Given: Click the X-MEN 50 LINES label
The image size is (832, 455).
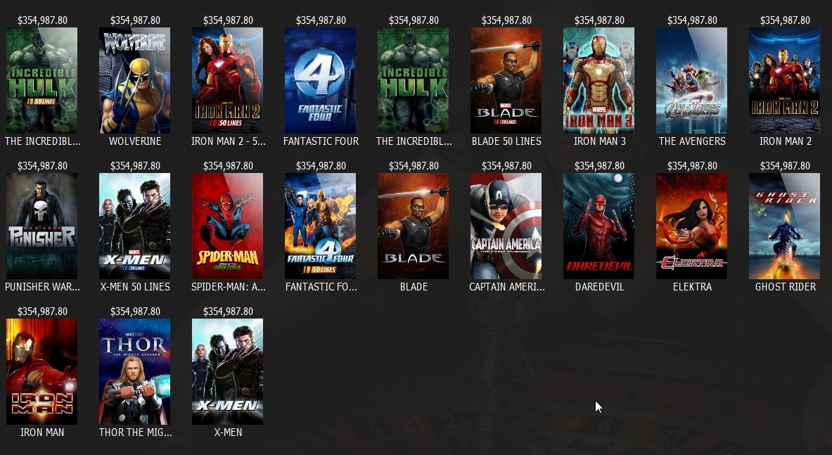Looking at the screenshot, I should (135, 286).
